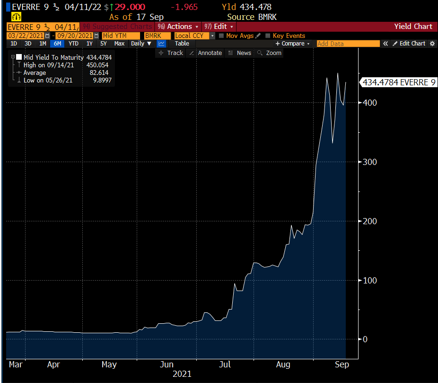This screenshot has height=383, width=438.
Task: Click the end date field 09/20/2021
Action: click(x=75, y=36)
